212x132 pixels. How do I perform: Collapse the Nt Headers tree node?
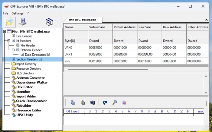[x=9, y=41]
